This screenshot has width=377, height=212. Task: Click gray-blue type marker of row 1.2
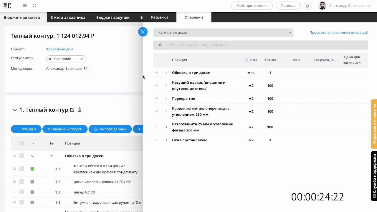pos(32,182)
